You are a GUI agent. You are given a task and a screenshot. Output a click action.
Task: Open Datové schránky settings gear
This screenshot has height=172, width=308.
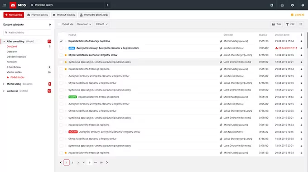click(50, 24)
